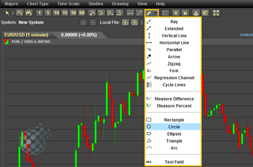
Task: Click the remove all drawings X icon
Action: [185, 13]
